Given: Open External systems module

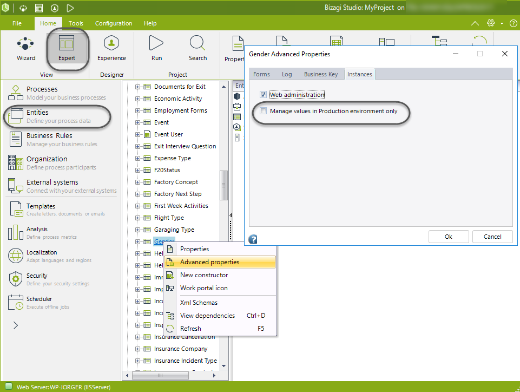Looking at the screenshot, I should coord(62,186).
